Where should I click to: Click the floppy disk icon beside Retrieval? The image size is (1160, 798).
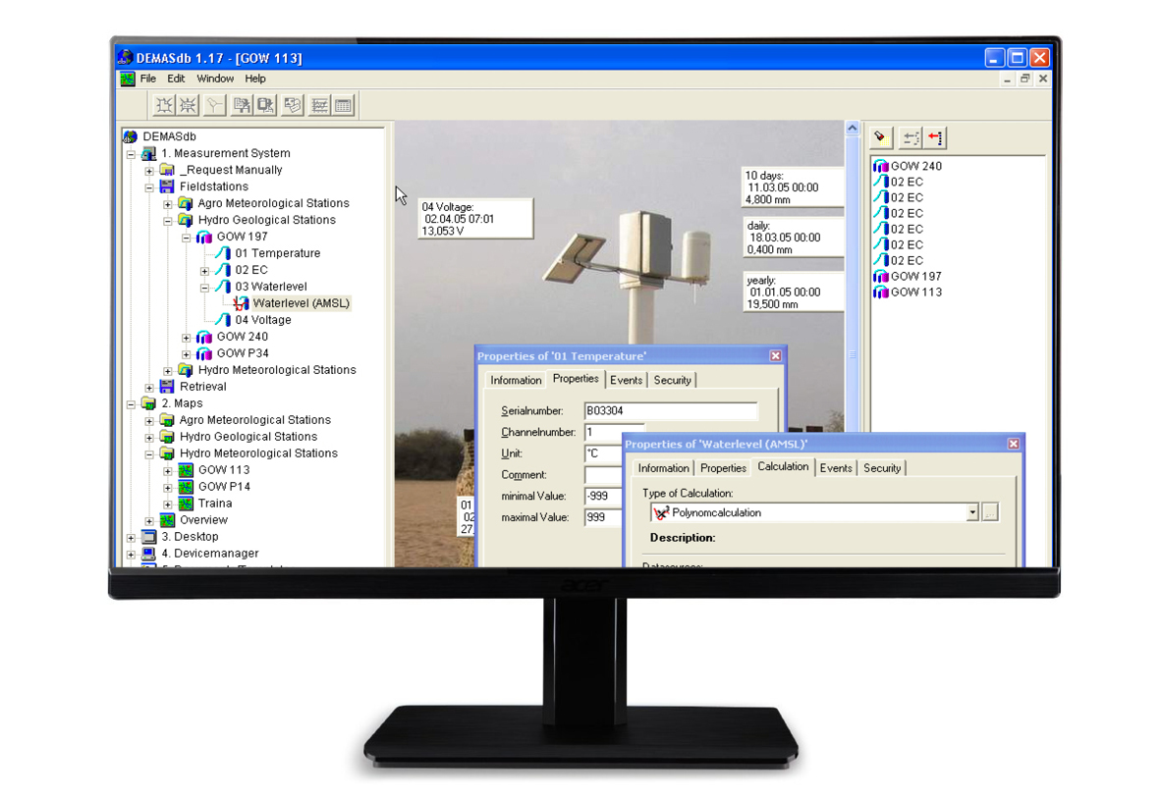[167, 386]
